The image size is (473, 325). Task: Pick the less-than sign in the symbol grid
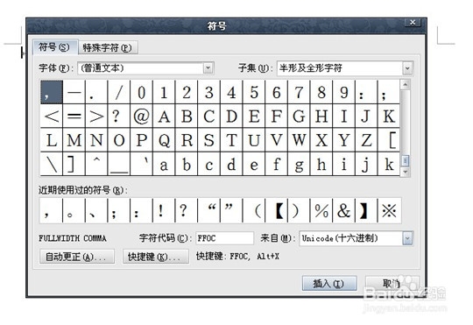point(52,116)
